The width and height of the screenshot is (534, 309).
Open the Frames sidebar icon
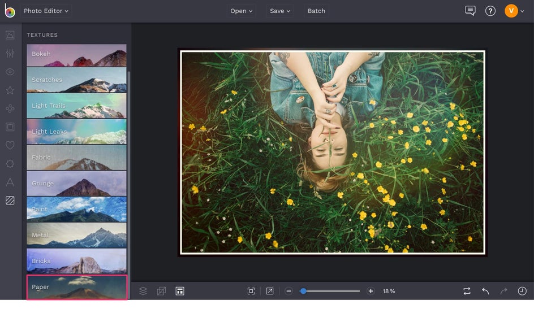coord(10,127)
